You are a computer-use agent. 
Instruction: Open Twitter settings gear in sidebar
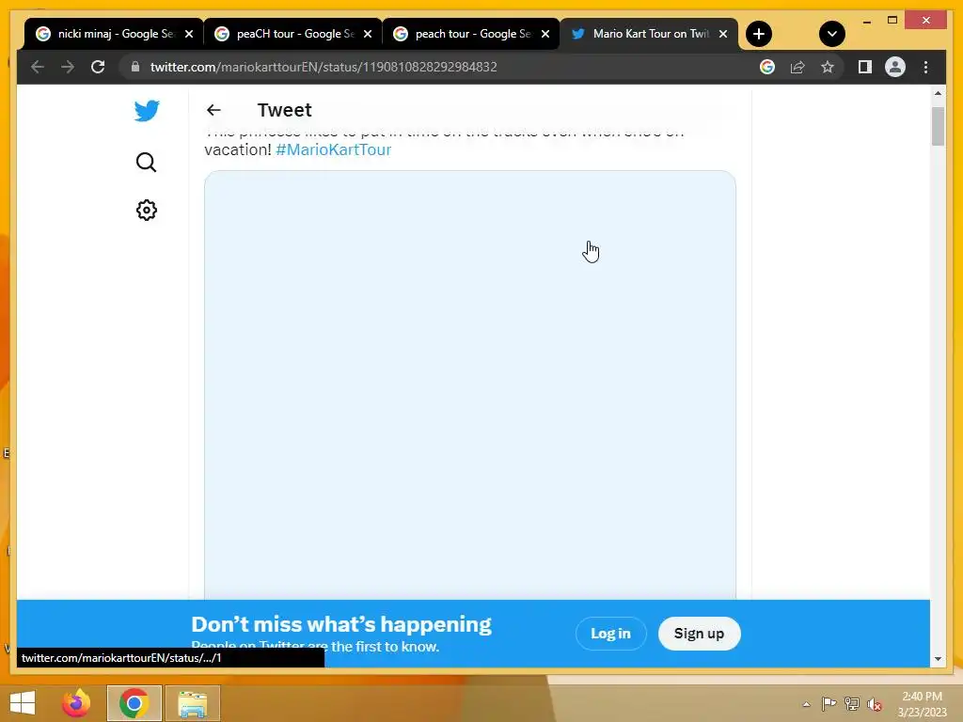(x=146, y=210)
